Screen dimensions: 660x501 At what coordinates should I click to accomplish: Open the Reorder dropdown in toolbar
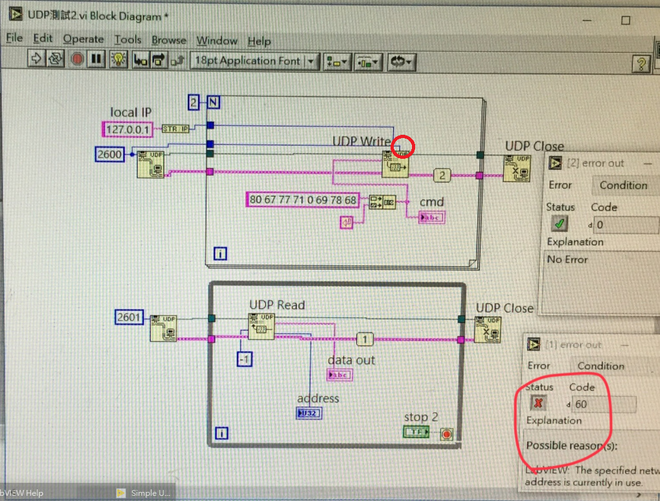tap(402, 62)
